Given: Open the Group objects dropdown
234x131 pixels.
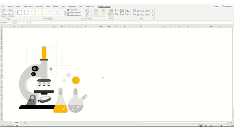Looking at the screenshot, I should [x=122, y=13].
